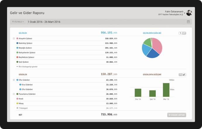202x129 pixels.
Task: Switch income chart to line graph view
Action: (184, 33)
